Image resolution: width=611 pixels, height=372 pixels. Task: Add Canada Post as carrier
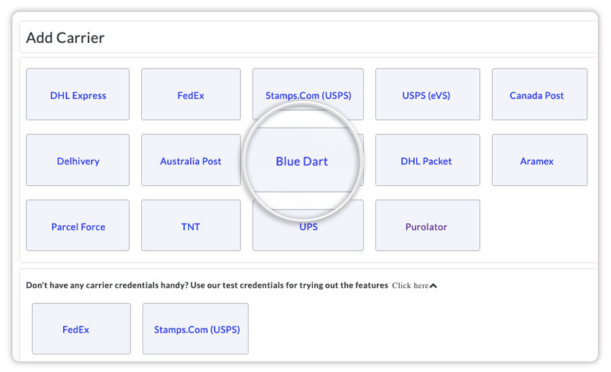(539, 94)
